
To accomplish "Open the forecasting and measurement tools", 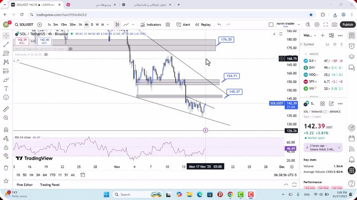I will (x=6, y=71).
